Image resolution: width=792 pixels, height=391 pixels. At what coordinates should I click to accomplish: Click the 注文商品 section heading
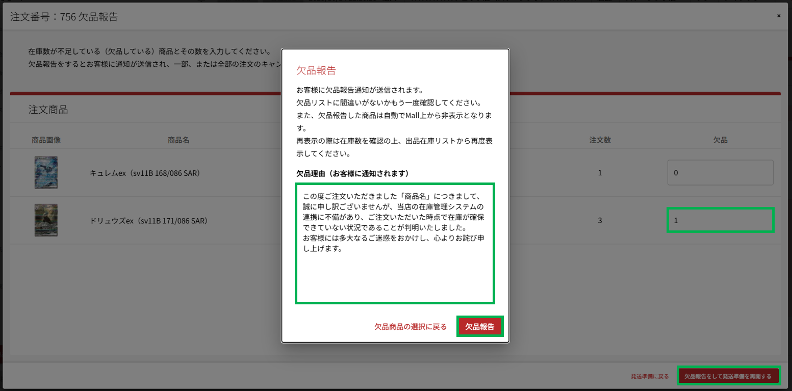(x=48, y=110)
